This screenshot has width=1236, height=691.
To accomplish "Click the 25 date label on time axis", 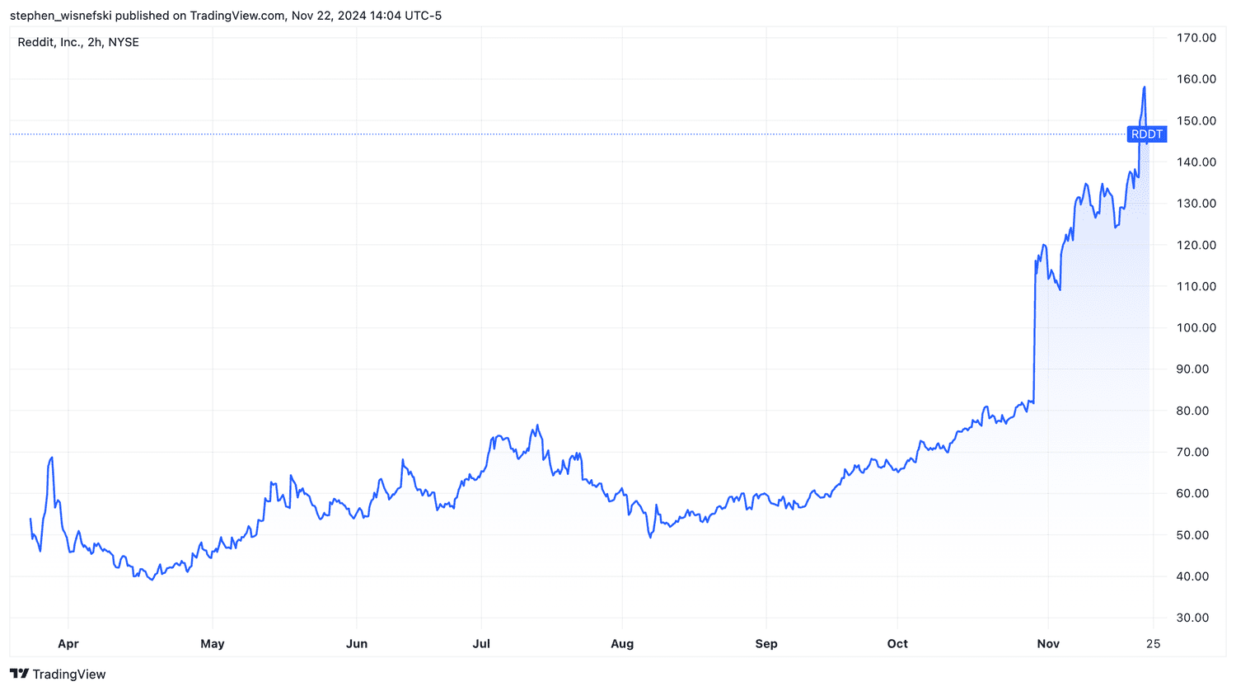I will [1153, 644].
